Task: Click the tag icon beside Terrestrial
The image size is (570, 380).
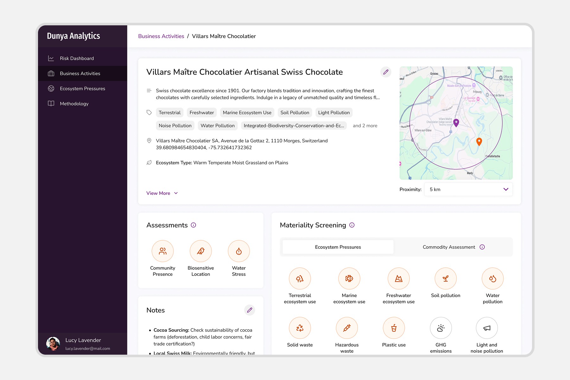Action: tap(149, 112)
